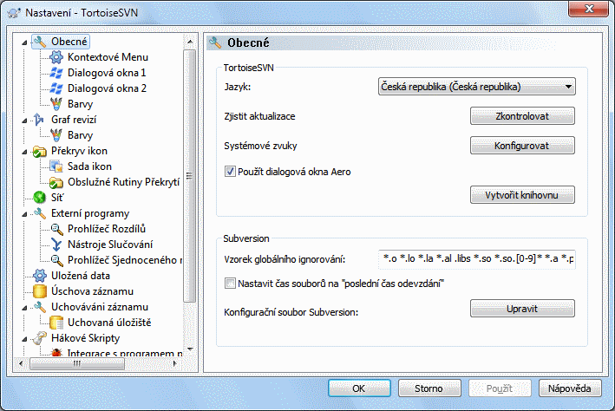Click the Systémové zvuky label
Image resolution: width=615 pixels, height=411 pixels.
coord(260,146)
